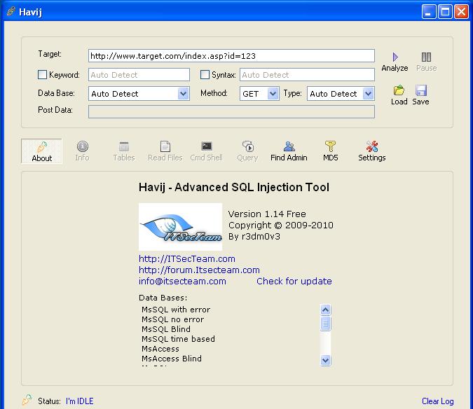Open the Find Admin tool
The width and height of the screenshot is (473, 409).
pyautogui.click(x=289, y=151)
